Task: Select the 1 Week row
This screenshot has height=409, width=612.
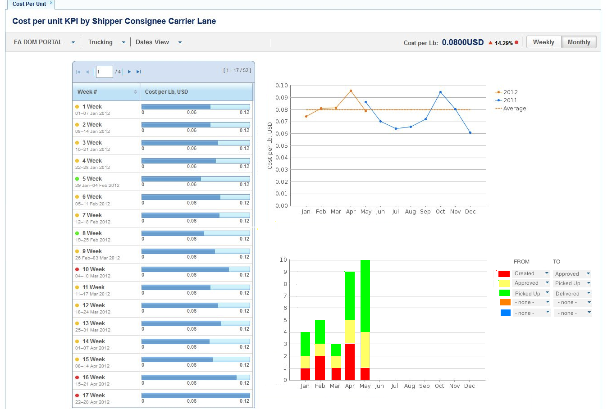Action: 163,110
